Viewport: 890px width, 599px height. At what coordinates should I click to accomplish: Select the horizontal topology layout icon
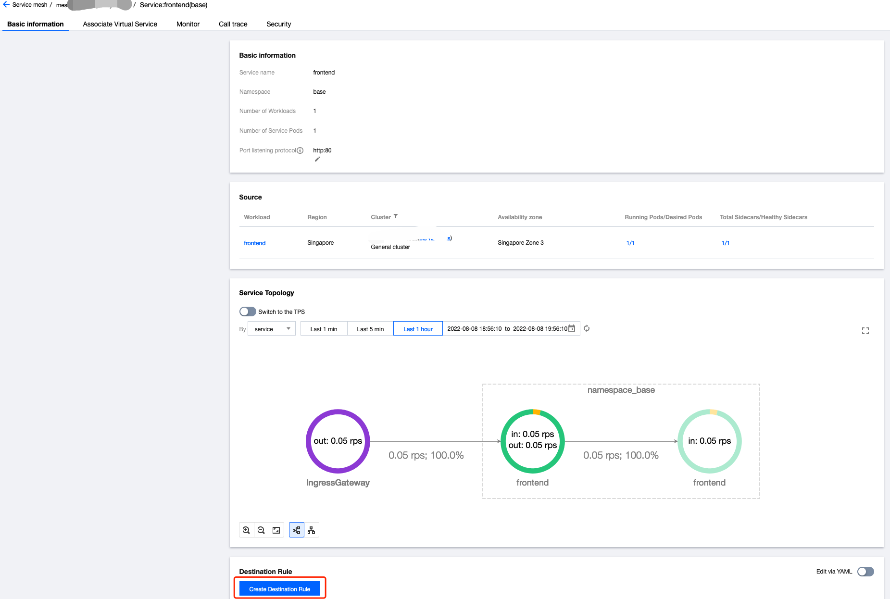pos(297,530)
